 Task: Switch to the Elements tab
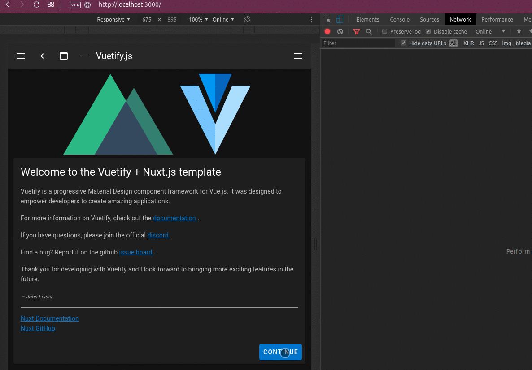[367, 19]
